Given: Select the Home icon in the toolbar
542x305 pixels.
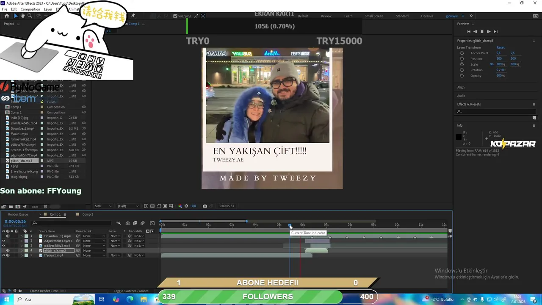Looking at the screenshot, I should tap(6, 16).
